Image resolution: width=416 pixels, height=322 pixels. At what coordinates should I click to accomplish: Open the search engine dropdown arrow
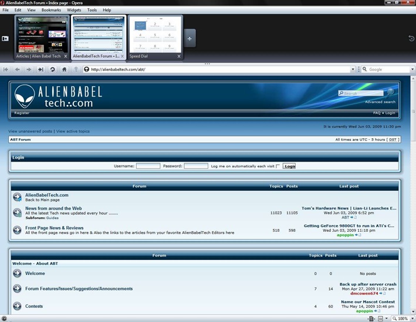coord(412,70)
